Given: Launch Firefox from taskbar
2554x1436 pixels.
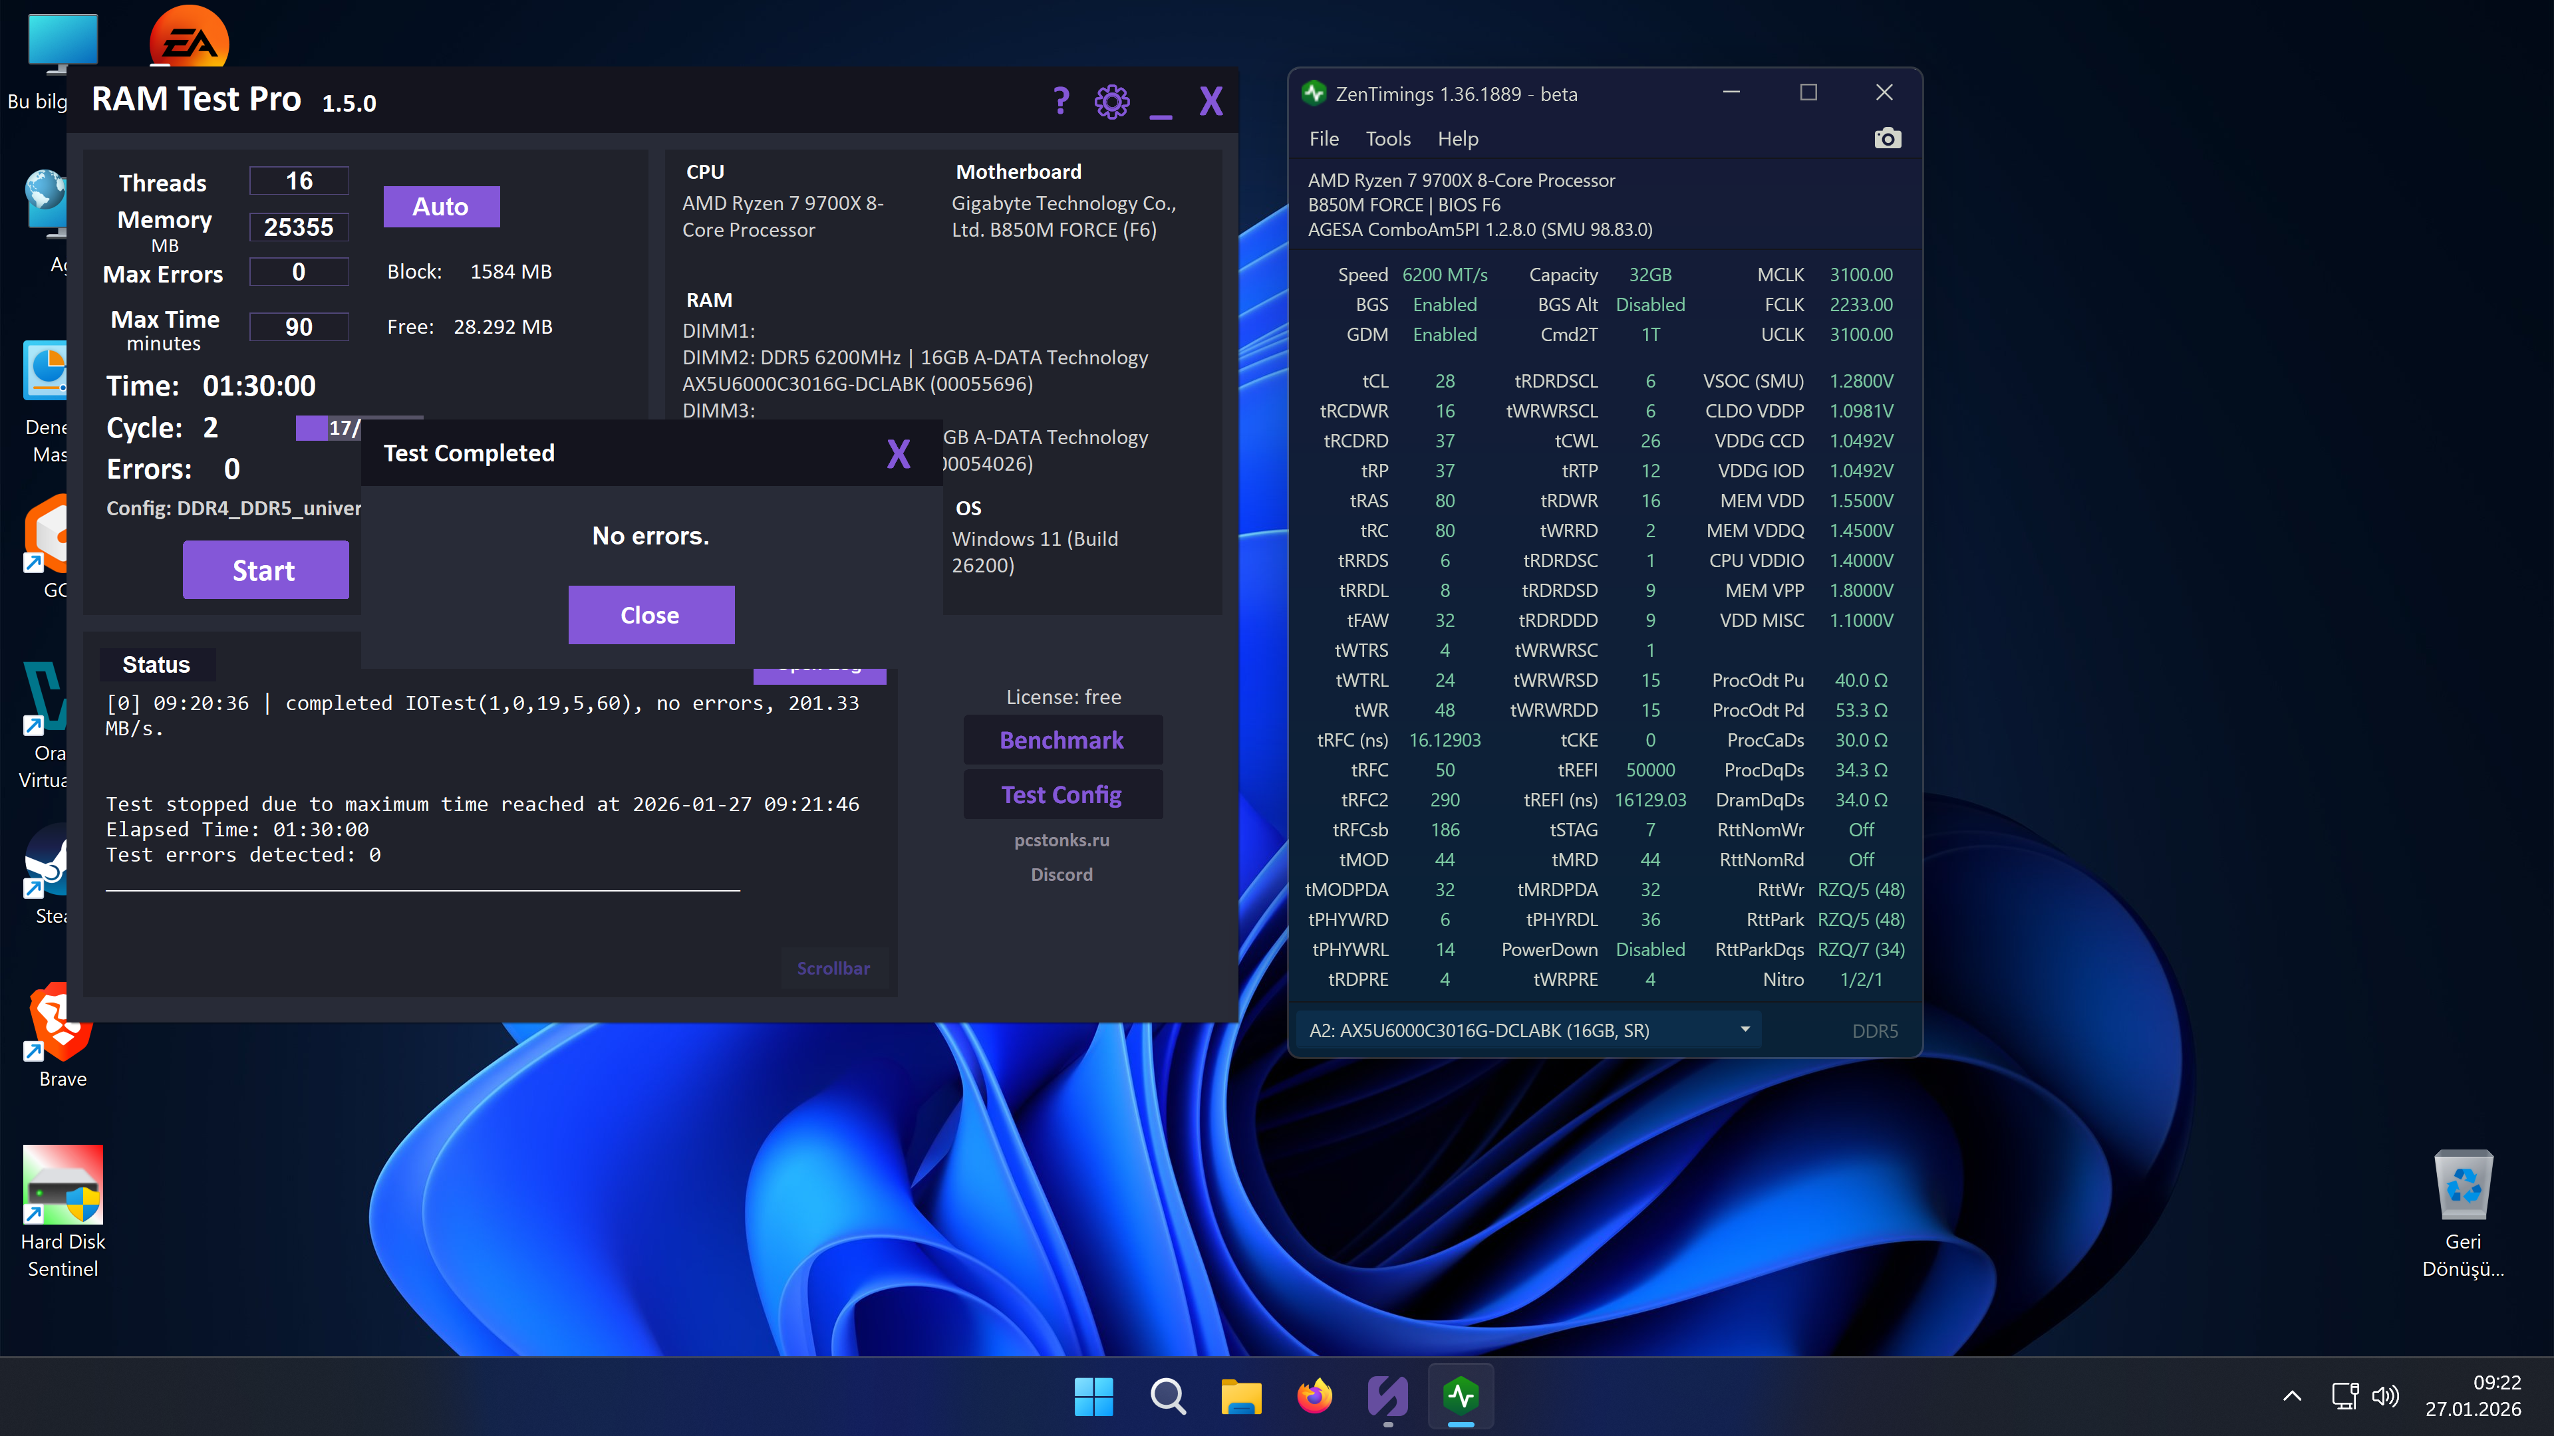Looking at the screenshot, I should (x=1315, y=1396).
